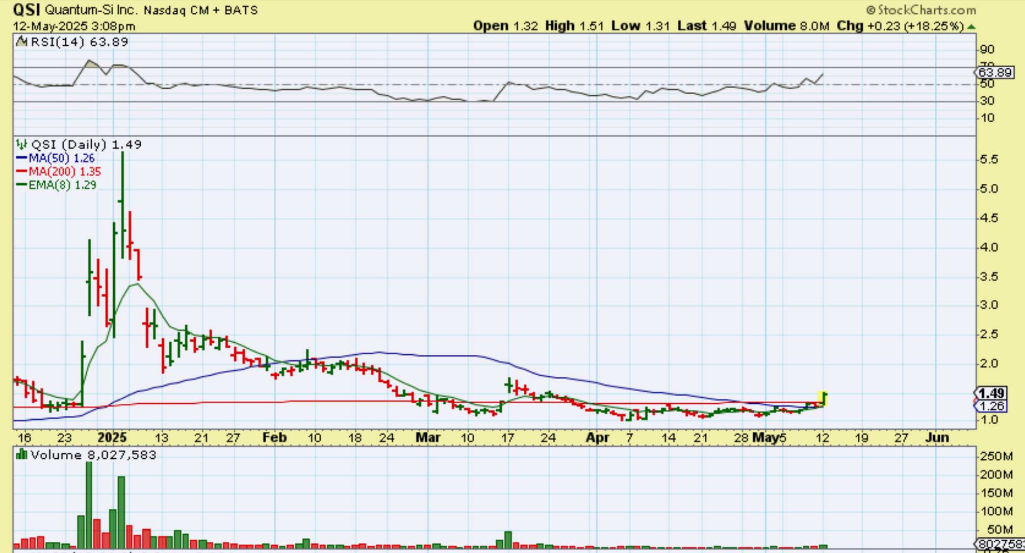The height and width of the screenshot is (553, 1025).
Task: Click the Volume panel bar-chart icon
Action: tap(21, 454)
